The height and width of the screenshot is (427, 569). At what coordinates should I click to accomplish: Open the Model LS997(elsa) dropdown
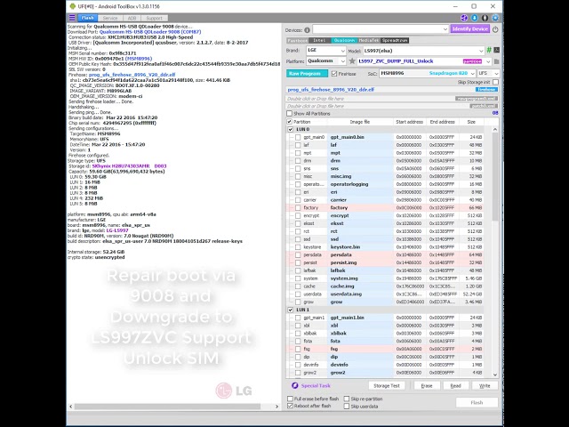pos(424,51)
